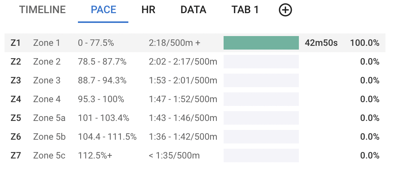The image size is (396, 175).
Task: Click the Zone 4 pace range 1:47 - 1:52/500m
Action: coord(183,99)
